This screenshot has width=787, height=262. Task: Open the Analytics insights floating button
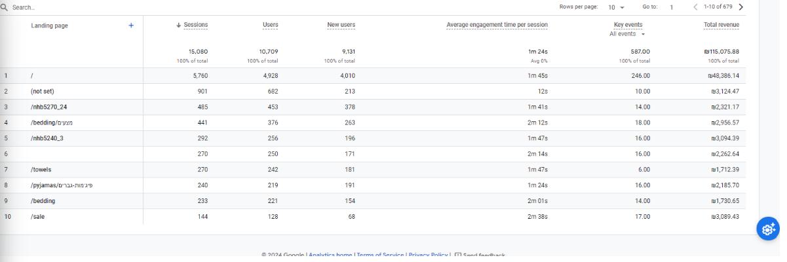(767, 229)
